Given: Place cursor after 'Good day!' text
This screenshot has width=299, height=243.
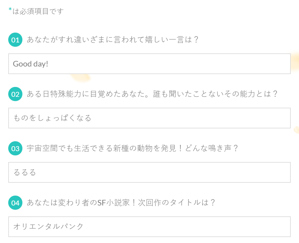Looking at the screenshot, I should 49,64.
